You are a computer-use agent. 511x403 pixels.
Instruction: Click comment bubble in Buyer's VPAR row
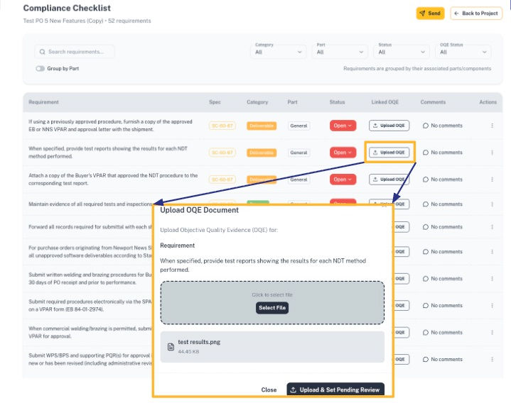click(425, 180)
